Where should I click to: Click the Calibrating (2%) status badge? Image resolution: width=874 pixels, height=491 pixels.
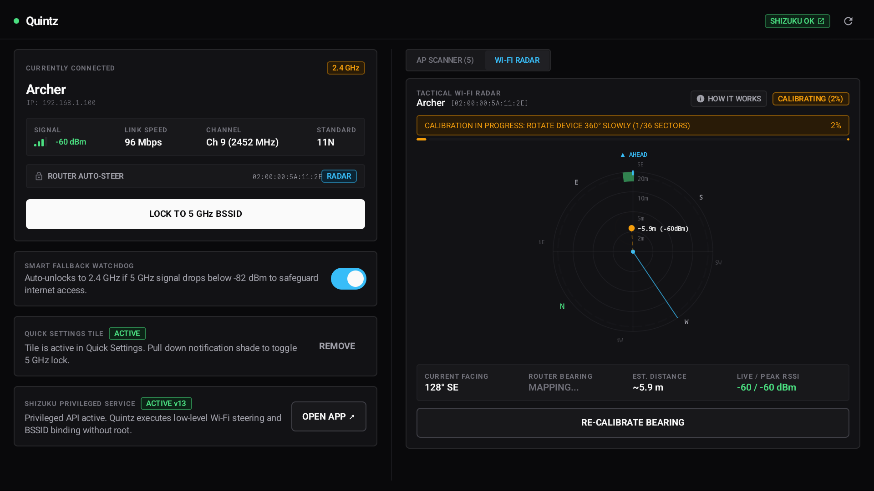click(x=811, y=99)
